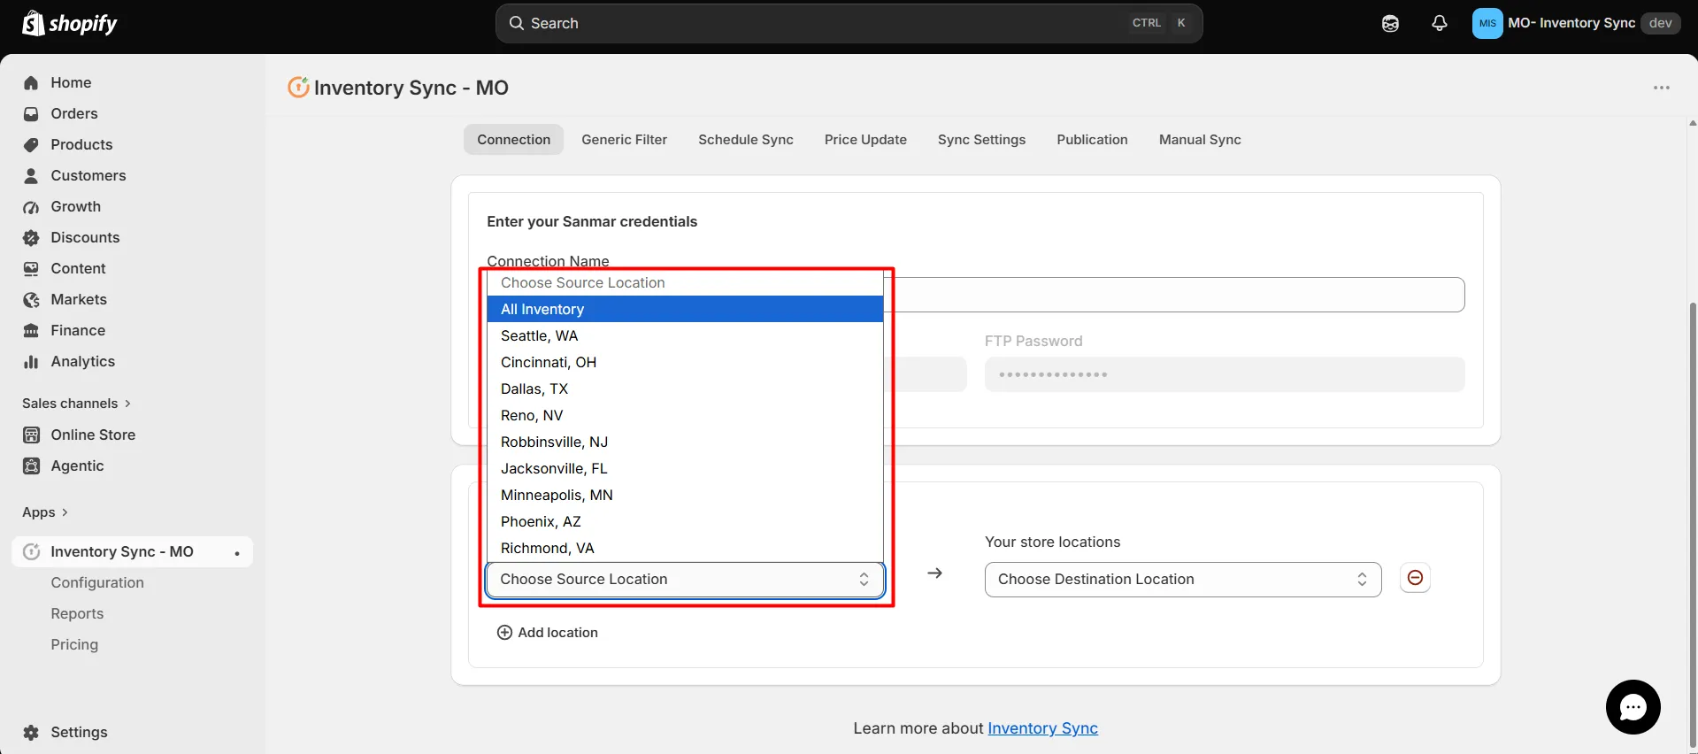Viewport: 1698px width, 754px height.
Task: Open Orders in sidebar
Action: 74,113
